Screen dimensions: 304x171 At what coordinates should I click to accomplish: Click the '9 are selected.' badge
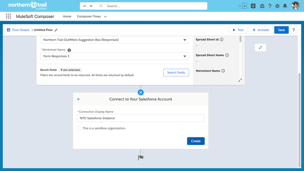pyautogui.click(x=71, y=70)
